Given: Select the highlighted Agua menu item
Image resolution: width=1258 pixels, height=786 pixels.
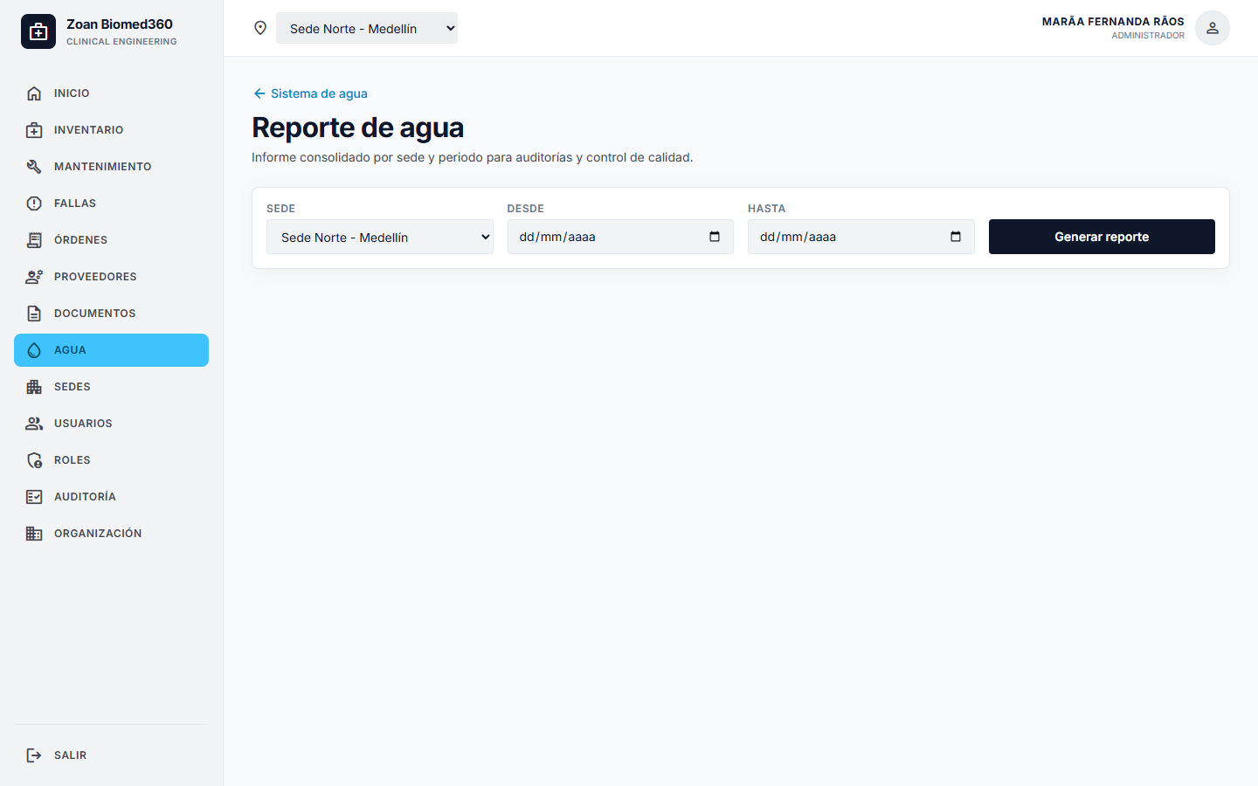Looking at the screenshot, I should point(111,350).
